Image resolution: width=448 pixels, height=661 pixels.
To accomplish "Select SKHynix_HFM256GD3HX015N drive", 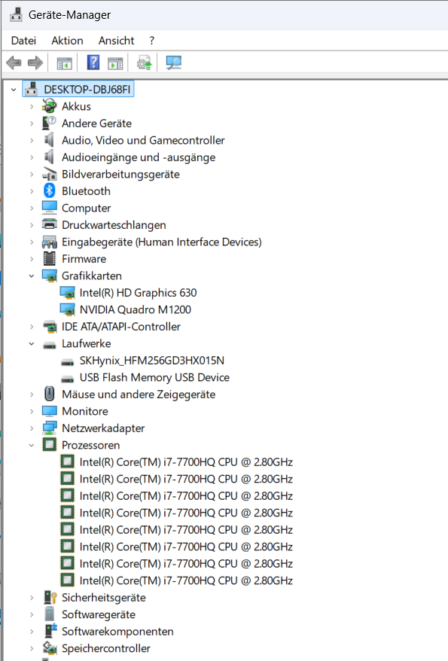I will pyautogui.click(x=152, y=361).
